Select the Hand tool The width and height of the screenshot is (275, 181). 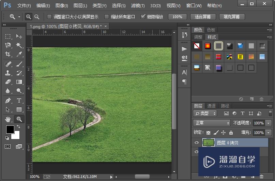(x=8, y=119)
